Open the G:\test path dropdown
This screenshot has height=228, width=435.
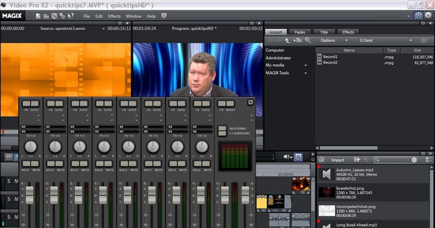click(411, 40)
